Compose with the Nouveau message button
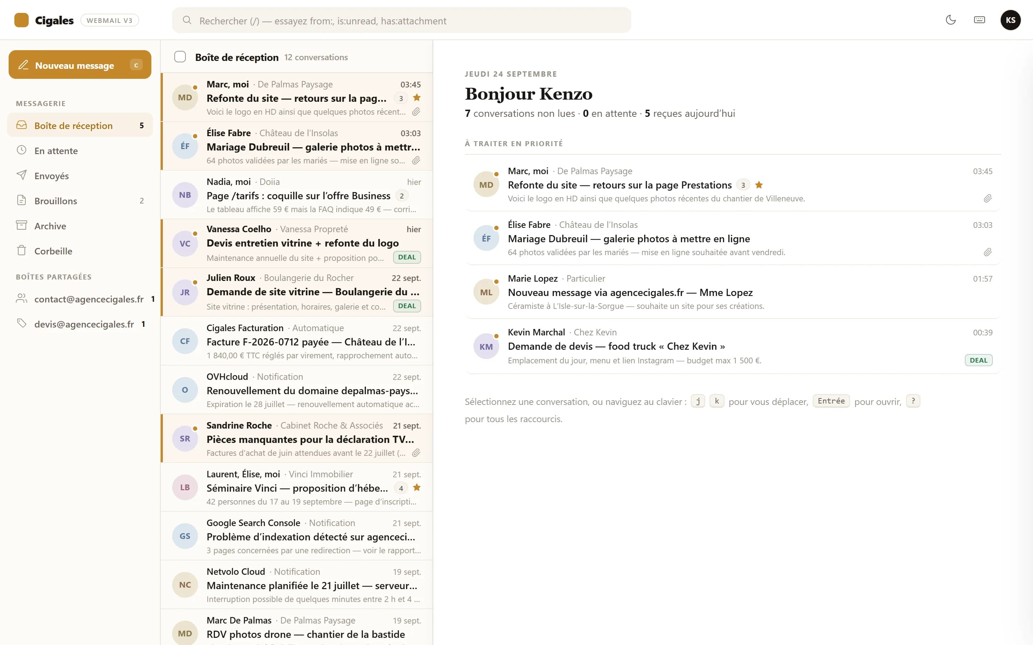The width and height of the screenshot is (1033, 645). (x=80, y=65)
